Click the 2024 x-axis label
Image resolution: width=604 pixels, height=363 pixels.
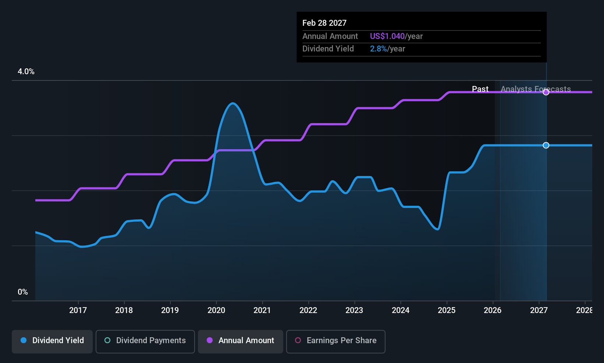pos(401,310)
